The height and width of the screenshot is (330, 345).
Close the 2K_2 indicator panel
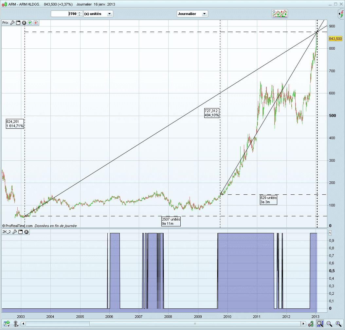26,232
